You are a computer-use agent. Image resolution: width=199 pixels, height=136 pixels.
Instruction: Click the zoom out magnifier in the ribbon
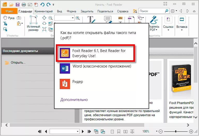pyautogui.click(x=50, y=18)
